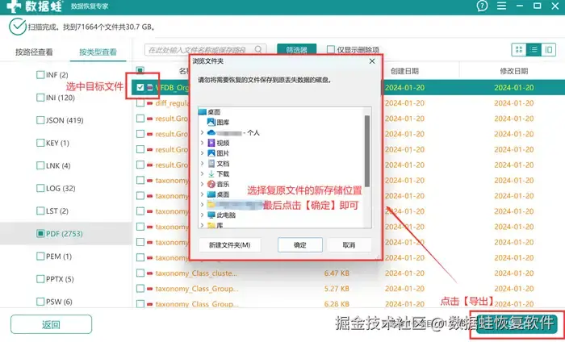Screen dimensions: 565x342
Task: Click the magnifier icon in search box
Action: tap(258, 49)
